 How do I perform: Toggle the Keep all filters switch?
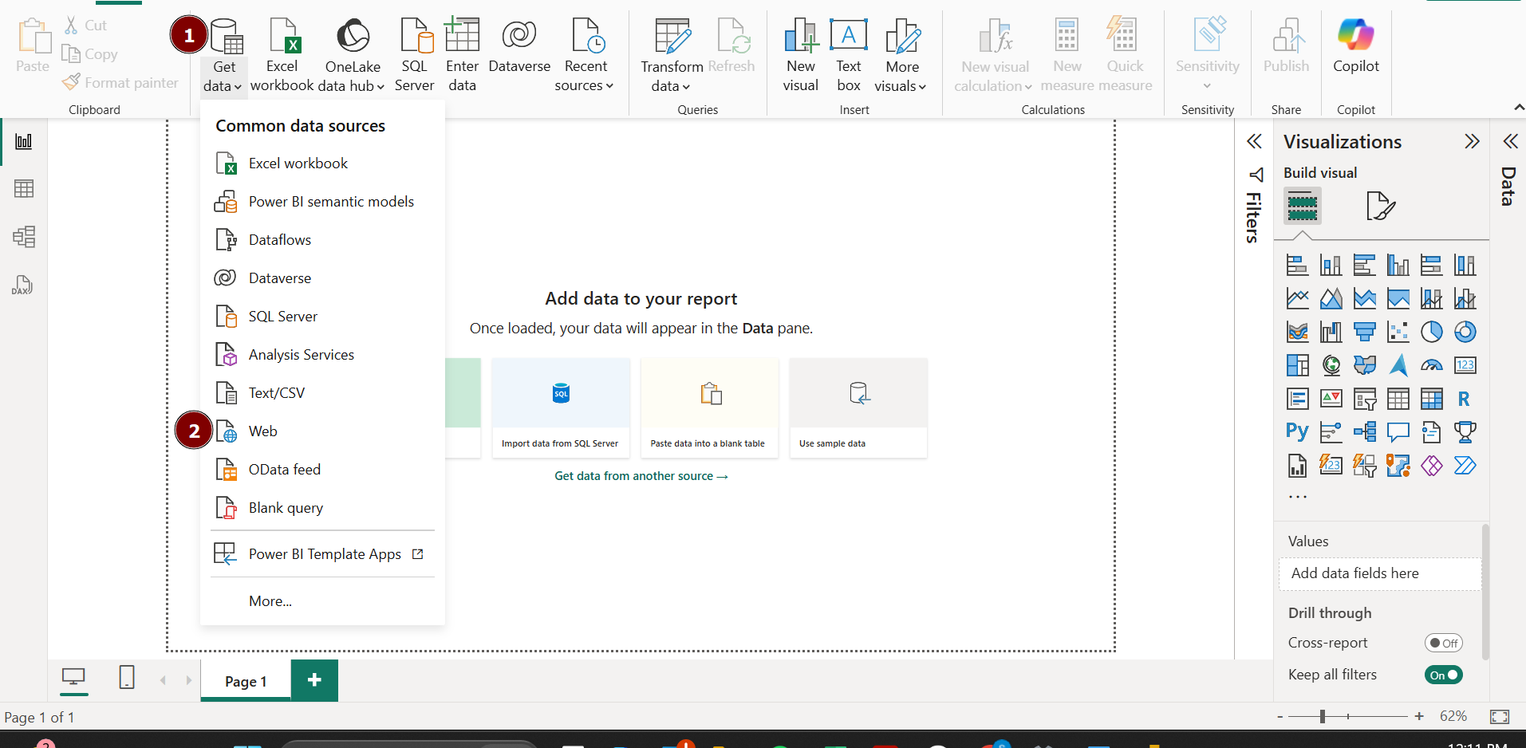[x=1443, y=675]
